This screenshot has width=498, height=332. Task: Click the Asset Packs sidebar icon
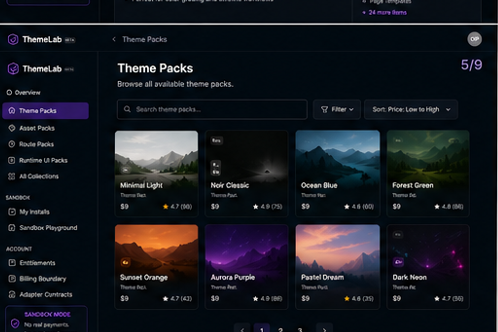point(12,128)
